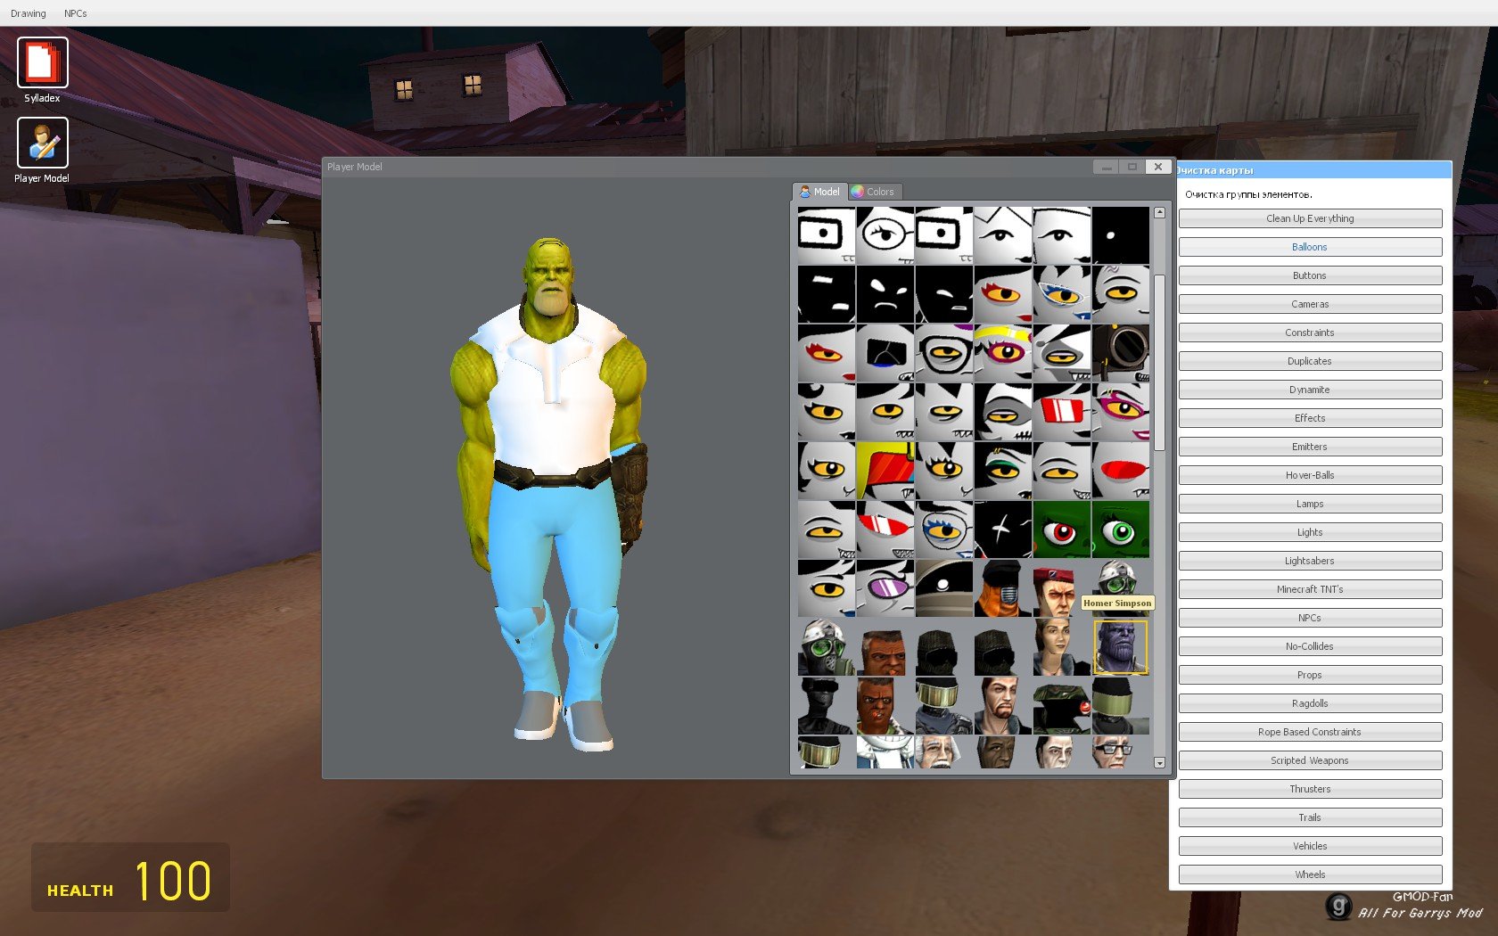This screenshot has width=1498, height=936.
Task: Select the yellow-haired face with purple eyelids
Action: (1002, 353)
